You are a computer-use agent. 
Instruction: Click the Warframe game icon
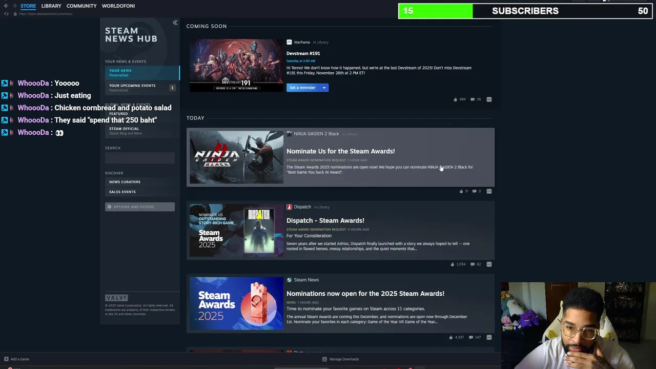[289, 42]
